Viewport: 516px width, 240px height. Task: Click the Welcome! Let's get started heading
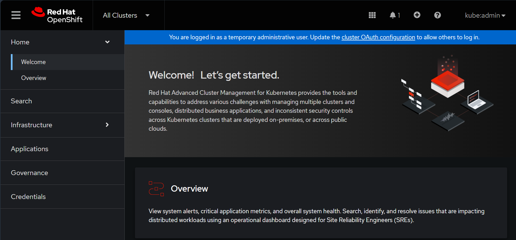tap(214, 75)
